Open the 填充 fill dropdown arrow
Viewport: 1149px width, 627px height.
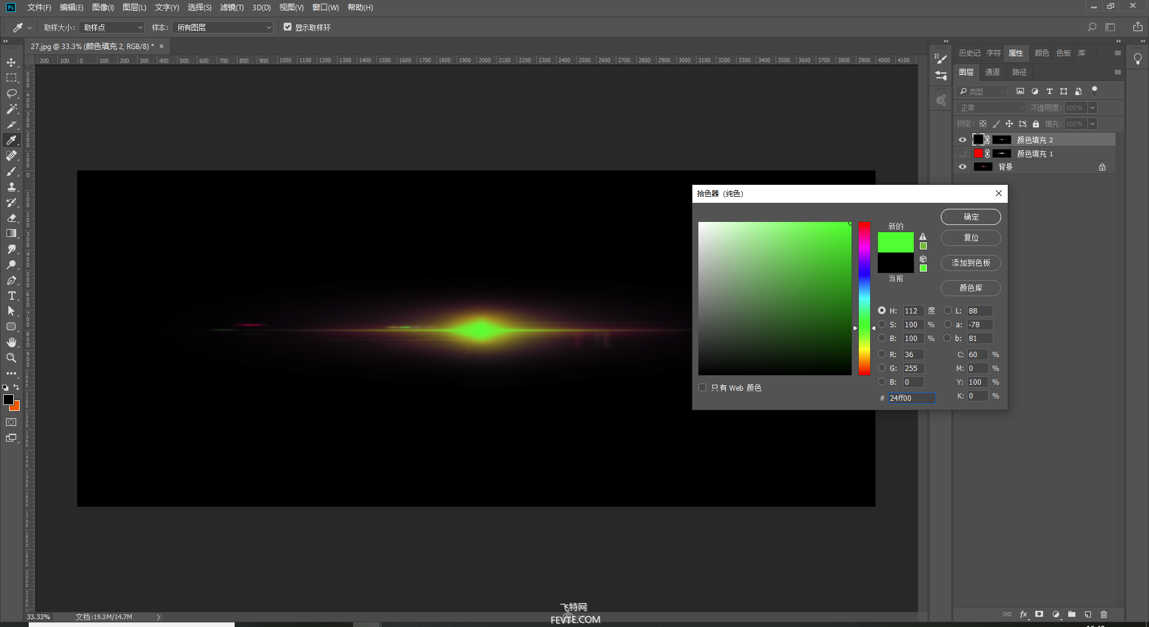pos(1093,124)
